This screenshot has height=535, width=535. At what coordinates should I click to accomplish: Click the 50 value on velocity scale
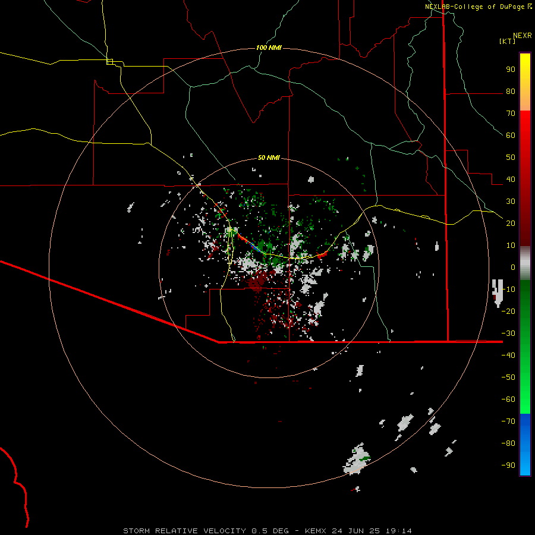click(511, 158)
